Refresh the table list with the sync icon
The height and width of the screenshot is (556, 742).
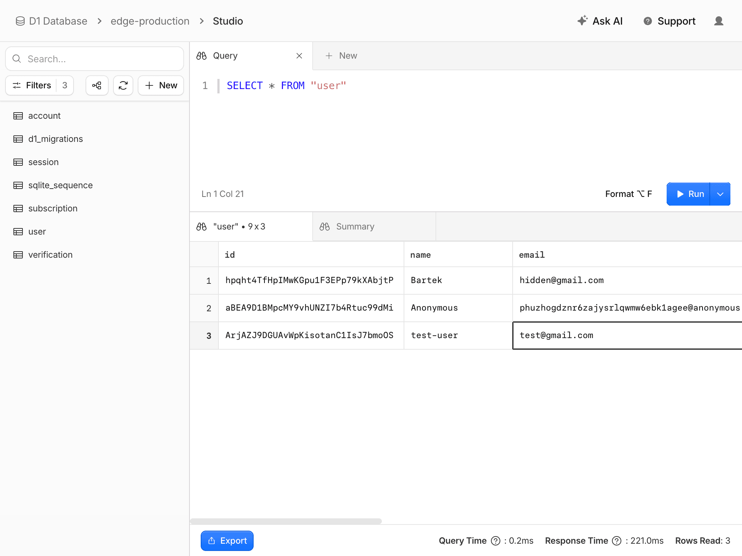tap(123, 85)
